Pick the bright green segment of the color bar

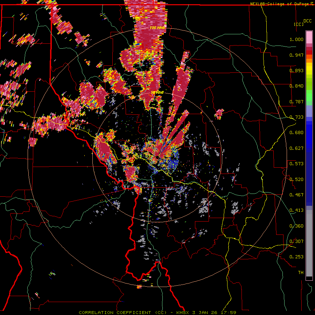click(x=309, y=96)
